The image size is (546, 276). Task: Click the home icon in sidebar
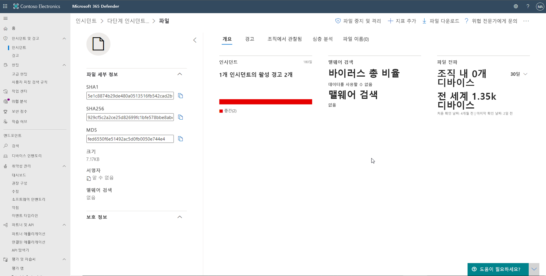click(5, 28)
